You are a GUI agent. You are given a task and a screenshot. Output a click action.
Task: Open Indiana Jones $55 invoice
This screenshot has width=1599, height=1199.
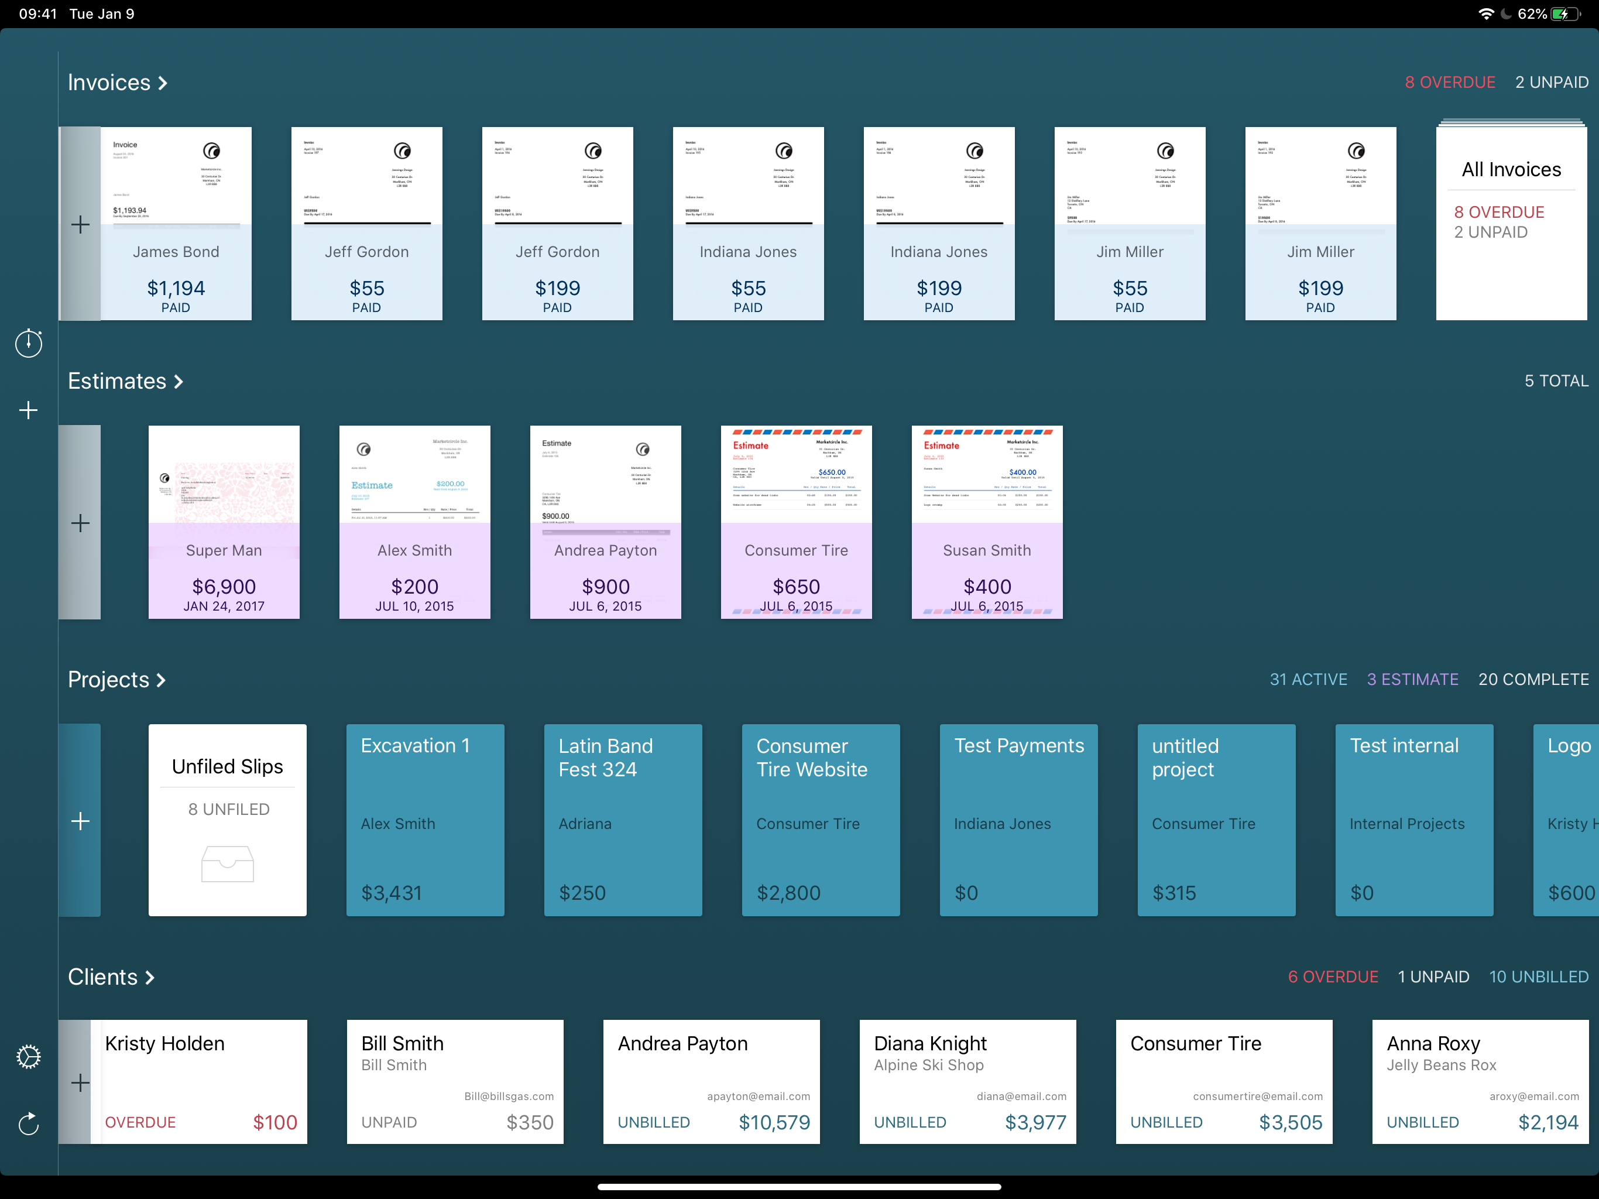[748, 224]
